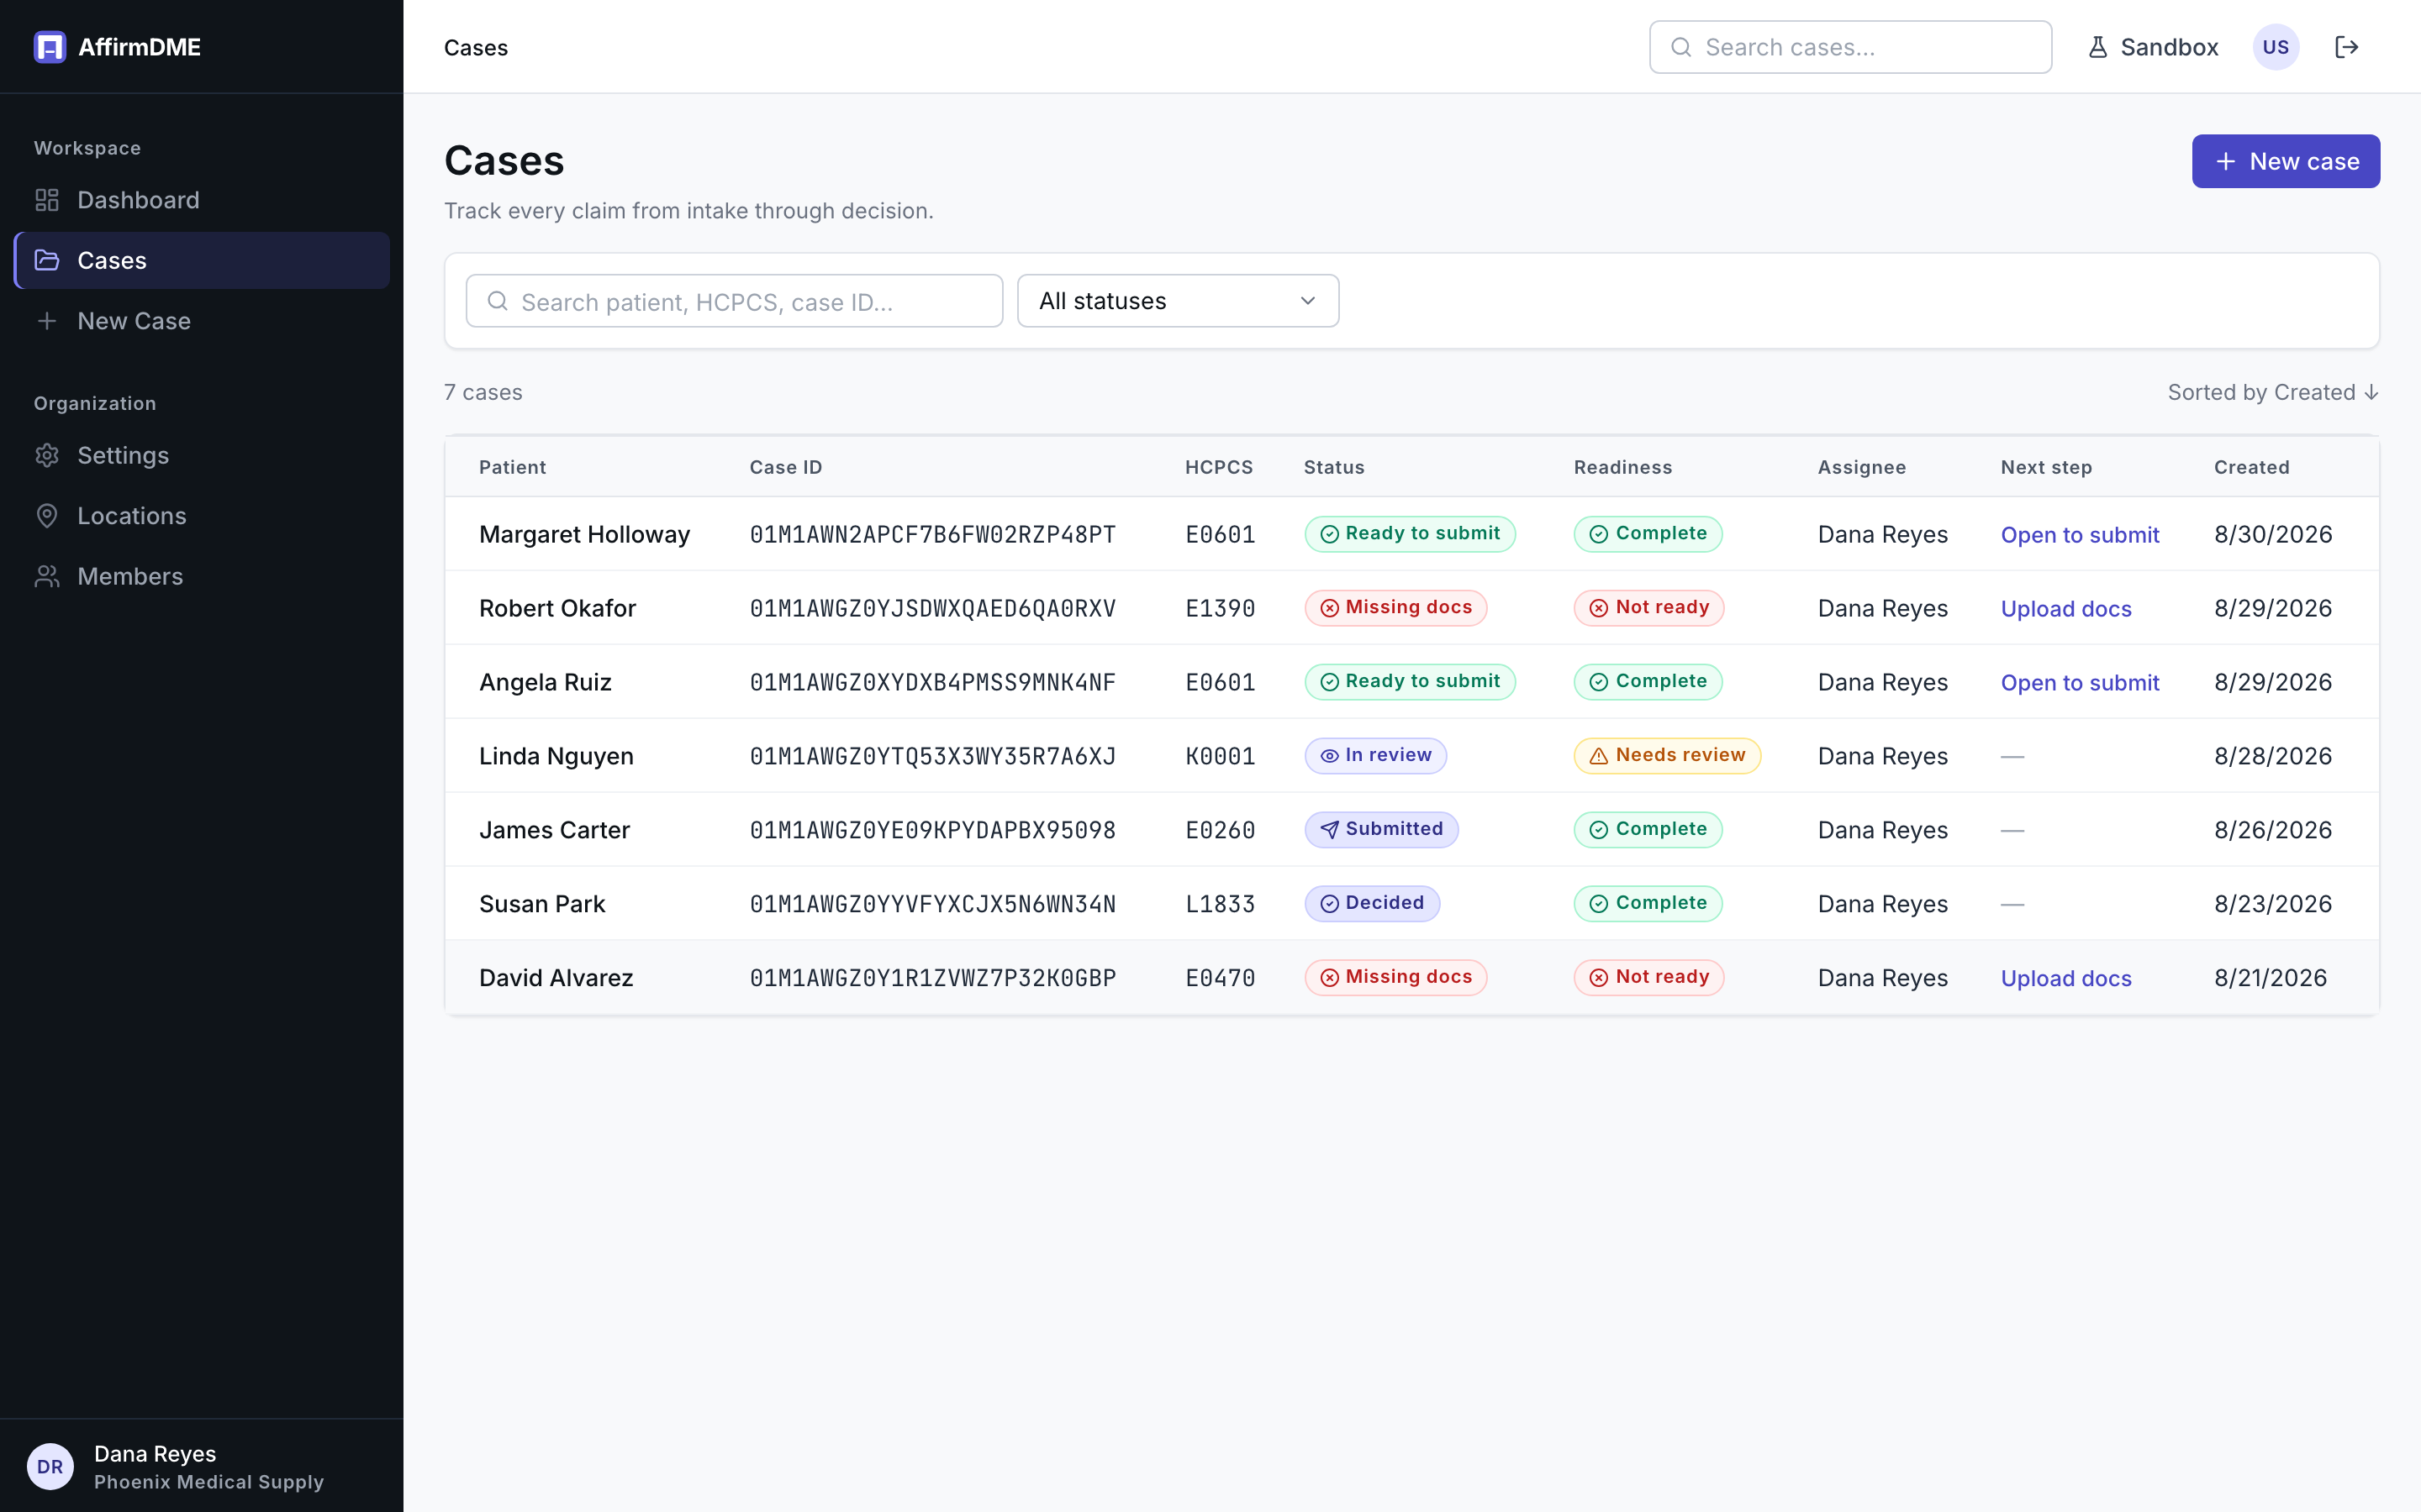Click the Sandbox flask icon

click(x=2098, y=47)
